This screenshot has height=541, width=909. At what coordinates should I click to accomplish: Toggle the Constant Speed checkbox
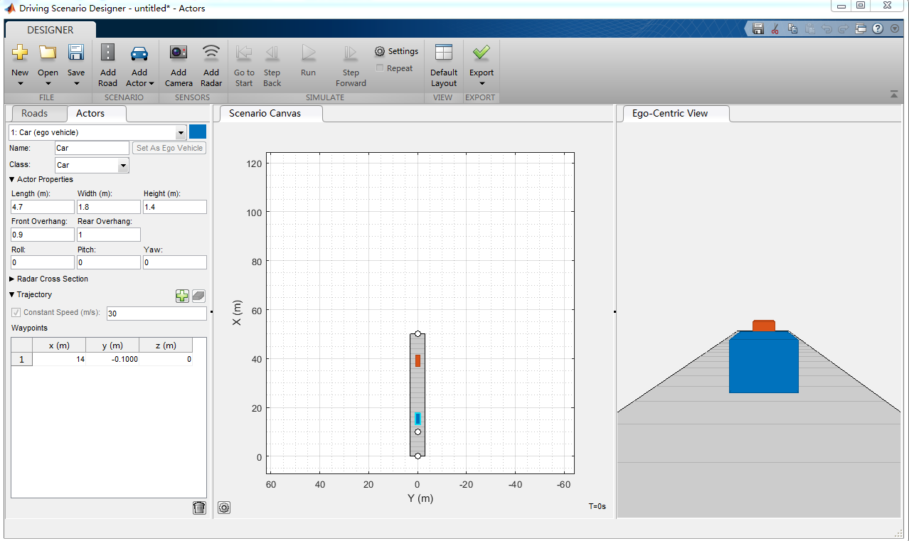[16, 312]
